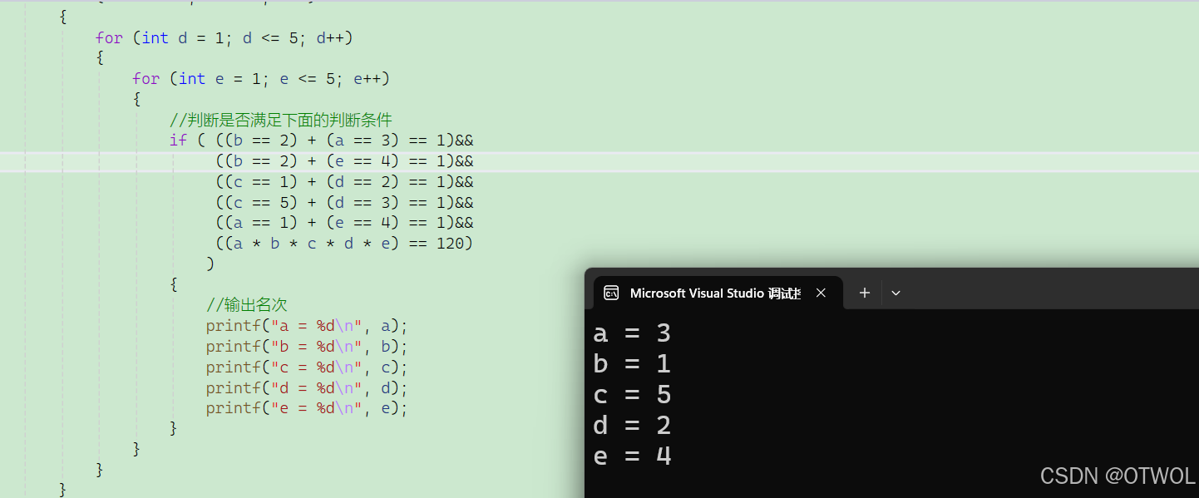Select the Microsoft Visual Studio debug console tab
1199x498 pixels.
pos(718,293)
